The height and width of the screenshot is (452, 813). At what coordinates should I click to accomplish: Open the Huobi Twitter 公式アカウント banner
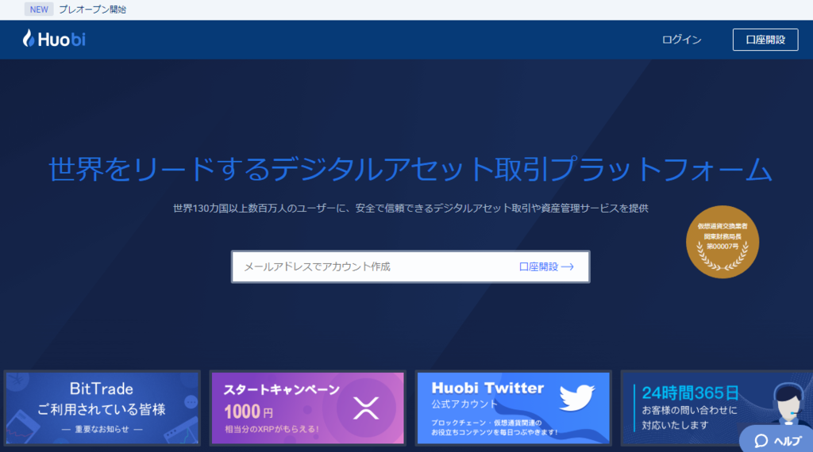pos(514,408)
